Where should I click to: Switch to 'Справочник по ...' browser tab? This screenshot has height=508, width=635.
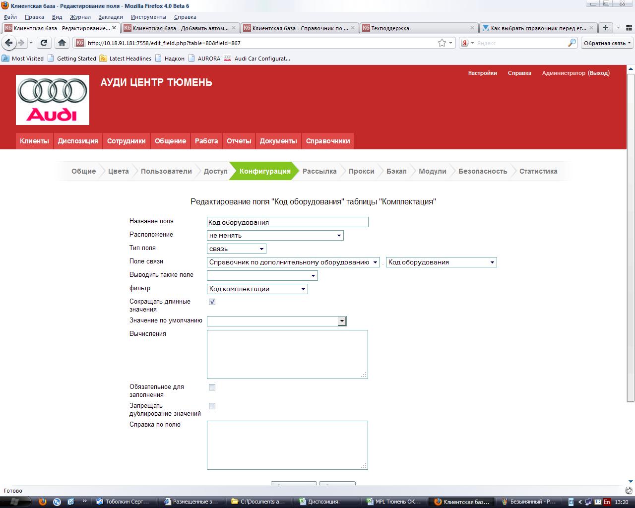pos(300,28)
